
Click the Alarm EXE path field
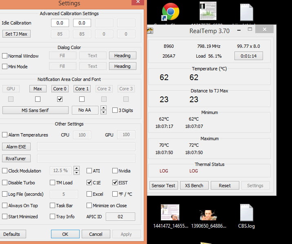tap(86, 146)
